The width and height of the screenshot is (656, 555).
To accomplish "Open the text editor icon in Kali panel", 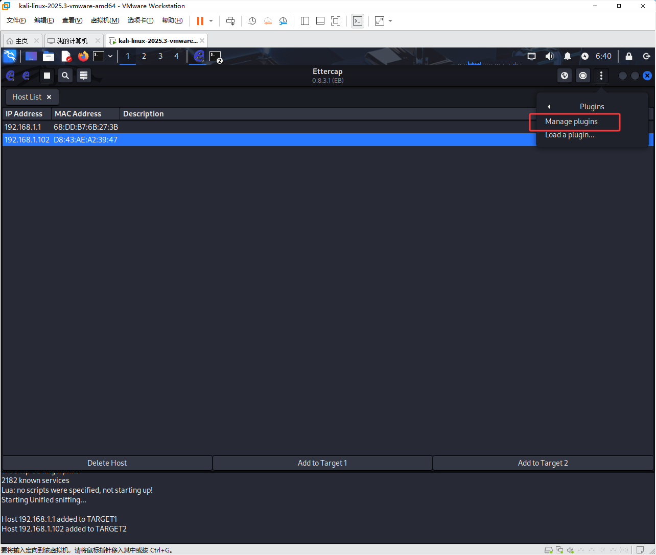I will coord(66,56).
